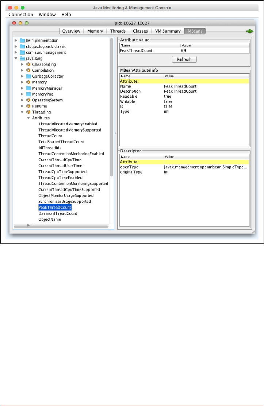Expand the ClassLoading node
Screen dimensions: 264x406
22,64
